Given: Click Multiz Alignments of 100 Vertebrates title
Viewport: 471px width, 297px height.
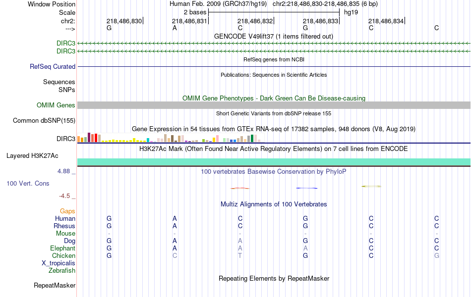Looking at the screenshot, I should click(274, 204).
